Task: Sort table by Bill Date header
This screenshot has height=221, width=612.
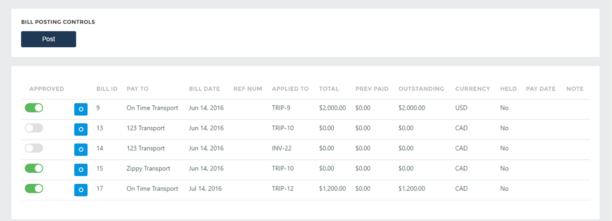Action: pos(204,89)
